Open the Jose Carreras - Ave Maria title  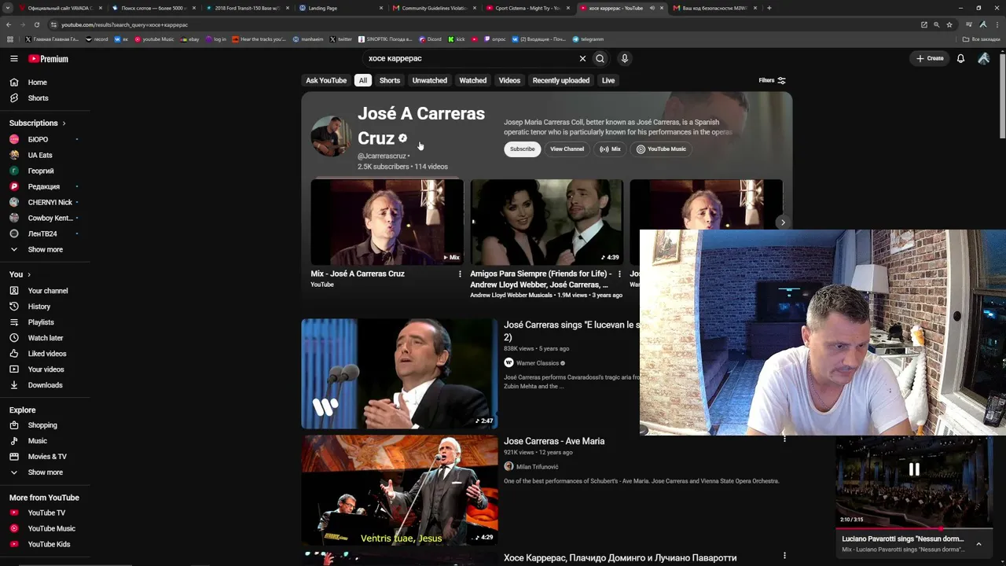[554, 441]
